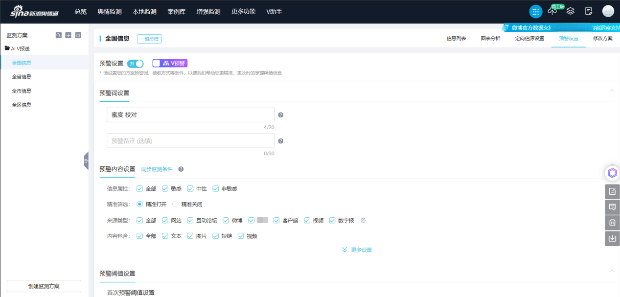Switch to the 图表分析 tab
Image resolution: width=620 pixels, height=297 pixels.
[x=490, y=39]
